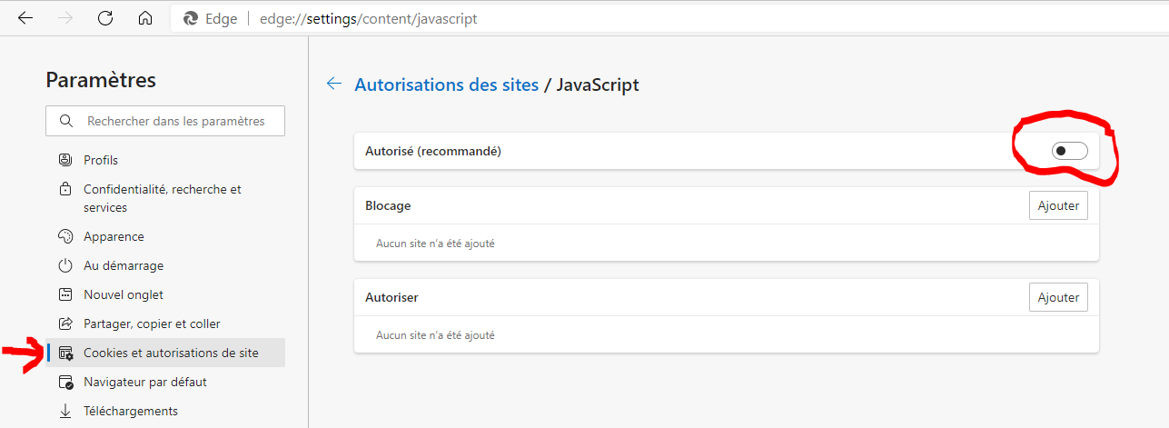Click the Au démarrage power icon
1169x428 pixels.
[65, 265]
